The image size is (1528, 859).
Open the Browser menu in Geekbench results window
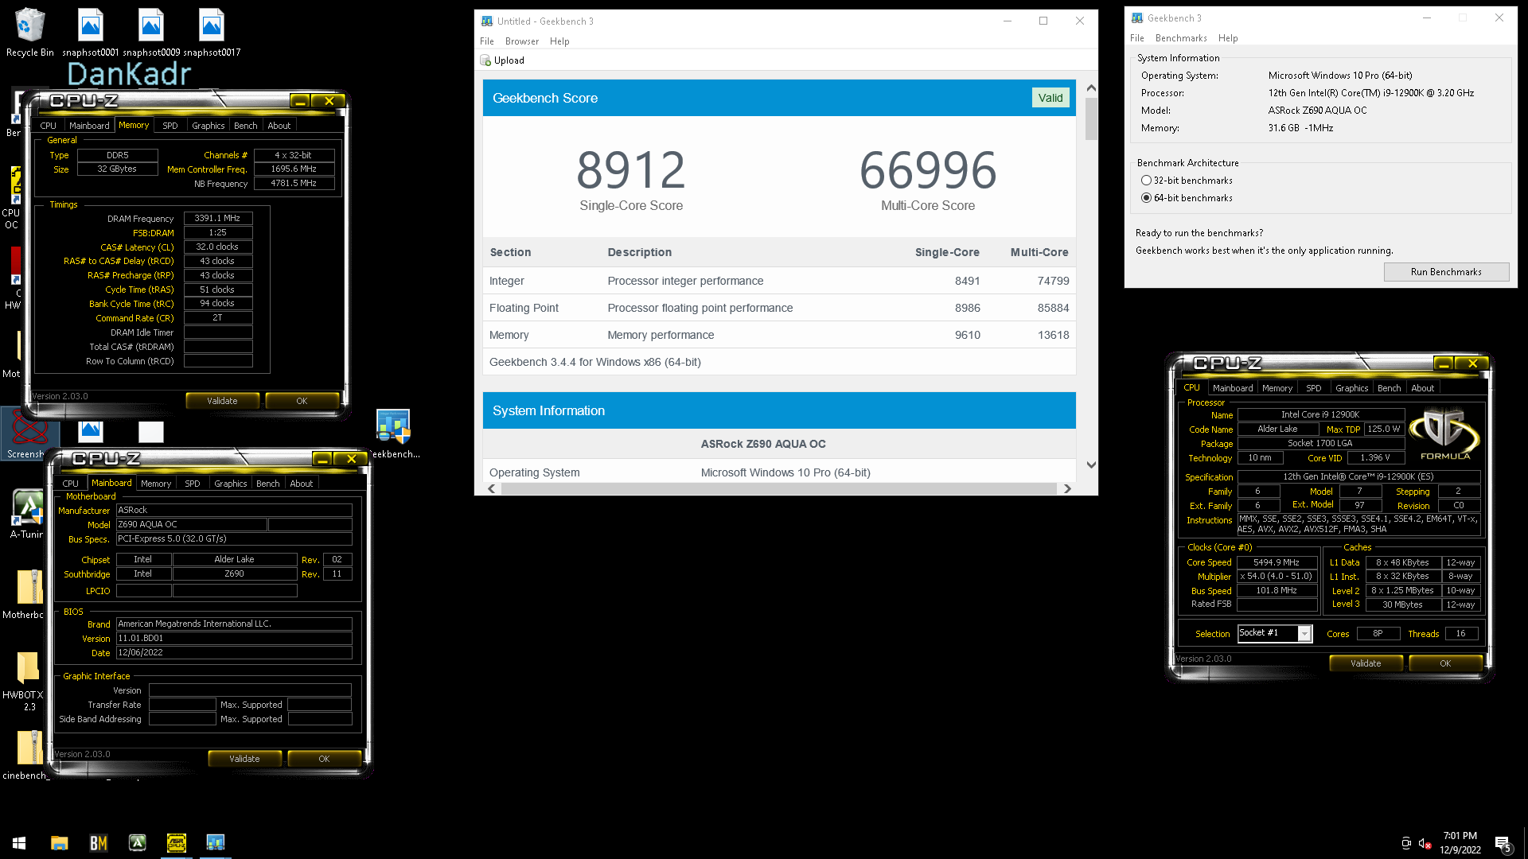pos(522,41)
